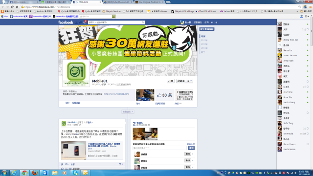Click the thumbs-up 30 萬 likes tile
The width and height of the screenshot is (313, 176).
click(164, 95)
